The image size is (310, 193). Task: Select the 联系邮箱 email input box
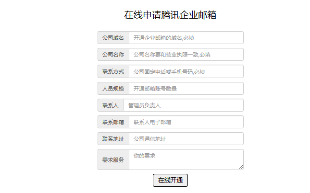186,122
